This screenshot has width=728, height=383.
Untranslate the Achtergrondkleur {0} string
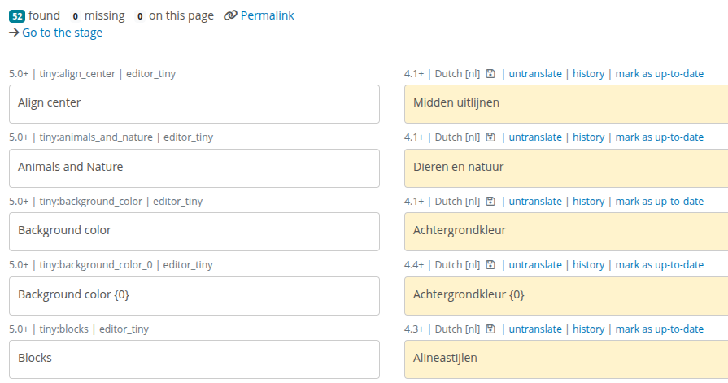(x=535, y=265)
